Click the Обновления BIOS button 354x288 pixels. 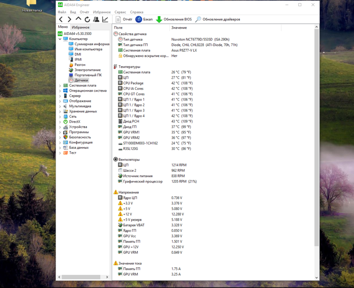click(x=173, y=19)
